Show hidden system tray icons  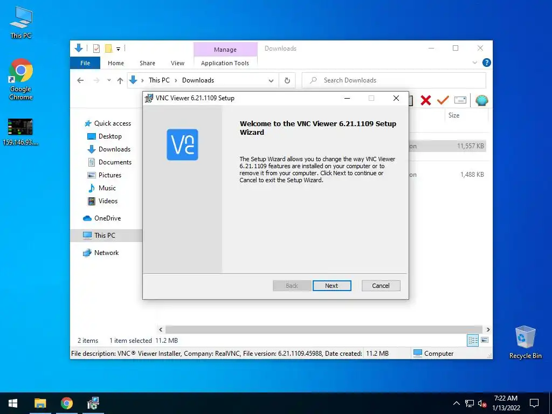tap(456, 403)
